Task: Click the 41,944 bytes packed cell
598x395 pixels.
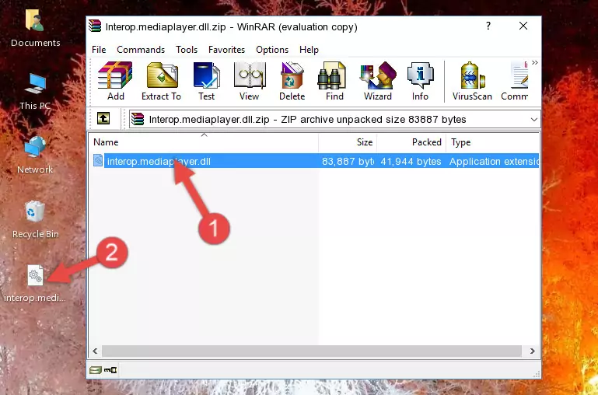Action: 411,161
